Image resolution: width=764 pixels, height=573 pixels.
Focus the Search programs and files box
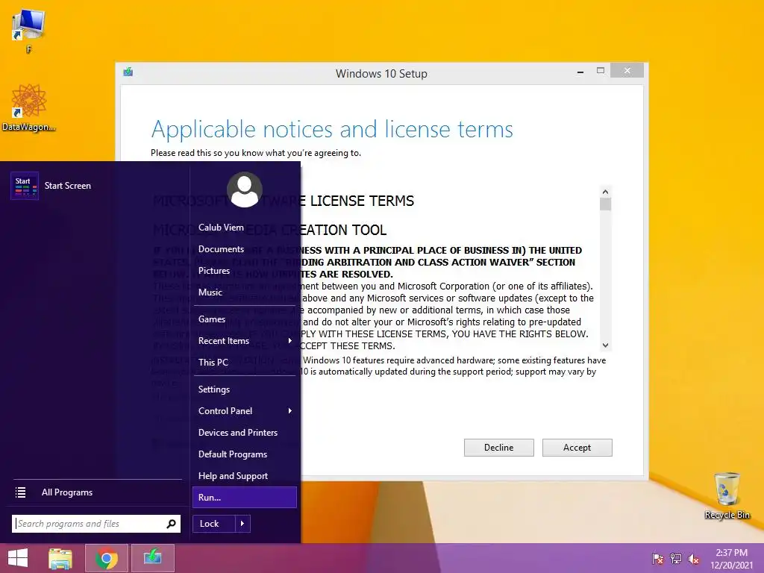pos(96,524)
